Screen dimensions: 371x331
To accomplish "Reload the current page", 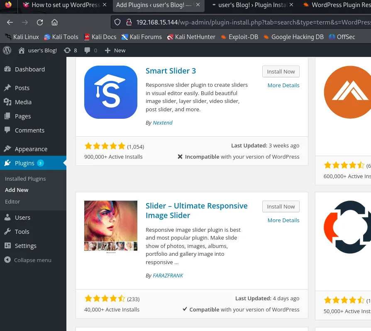I will point(40,22).
